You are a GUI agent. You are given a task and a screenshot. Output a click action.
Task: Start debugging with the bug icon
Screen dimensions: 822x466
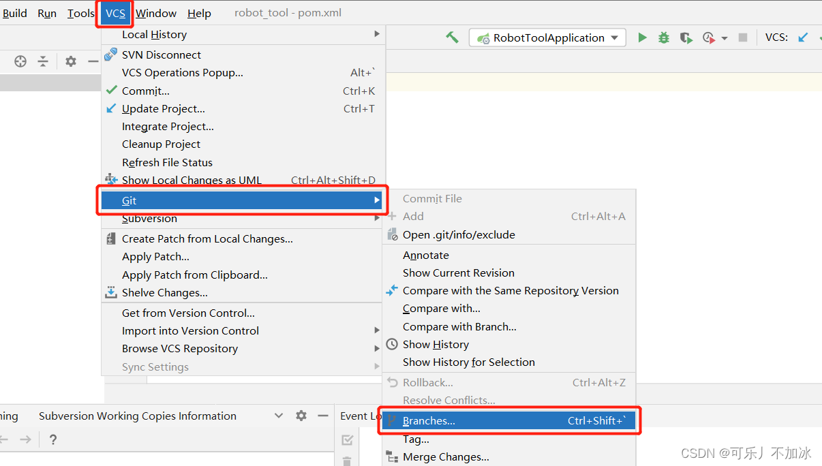pyautogui.click(x=664, y=37)
